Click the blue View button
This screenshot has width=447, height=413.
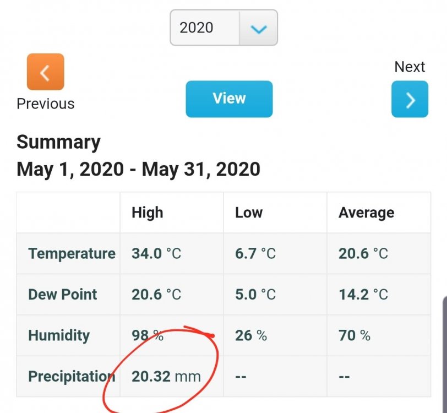click(229, 99)
